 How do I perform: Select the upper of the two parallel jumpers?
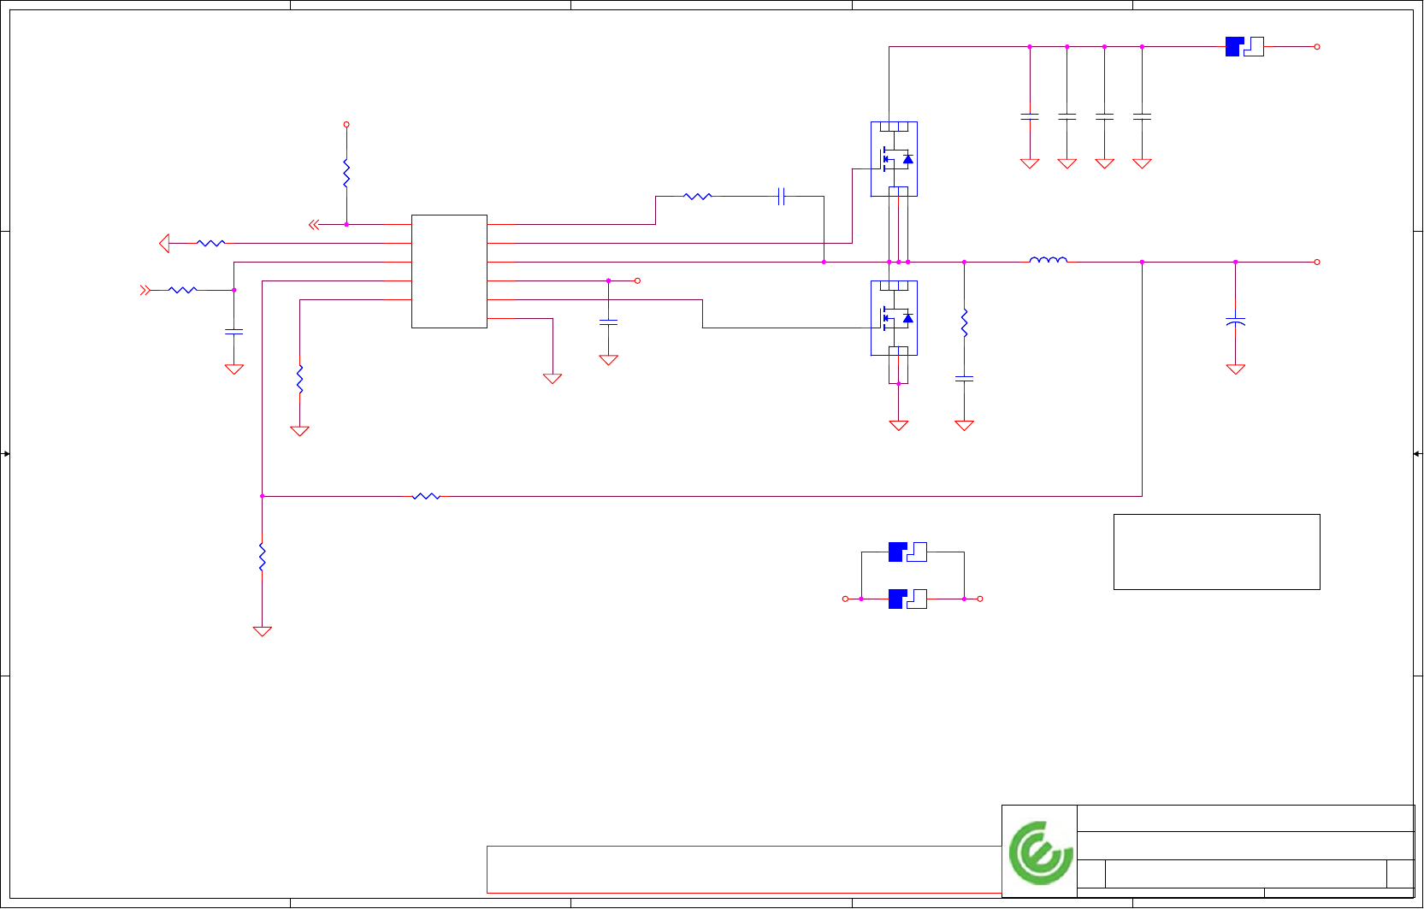(x=907, y=552)
